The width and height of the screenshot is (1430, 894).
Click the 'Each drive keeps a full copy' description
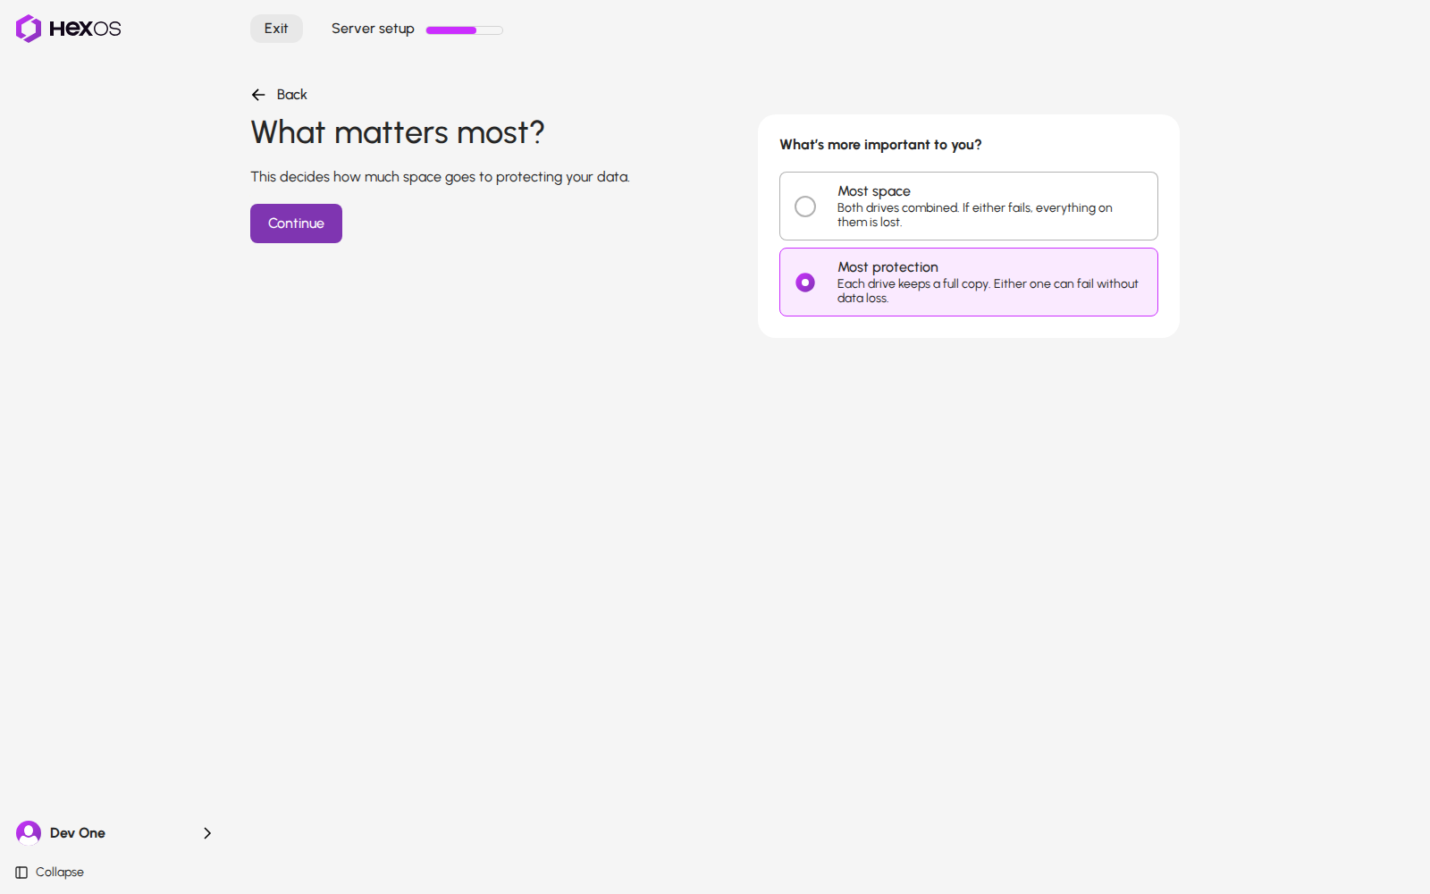(x=988, y=291)
